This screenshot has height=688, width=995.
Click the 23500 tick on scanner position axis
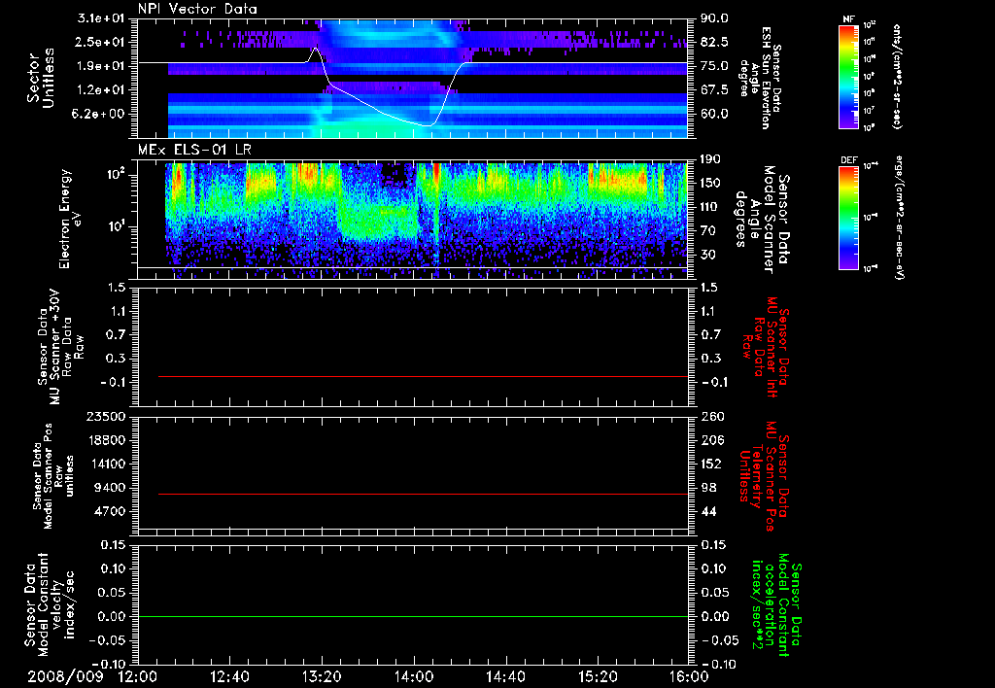[x=107, y=416]
